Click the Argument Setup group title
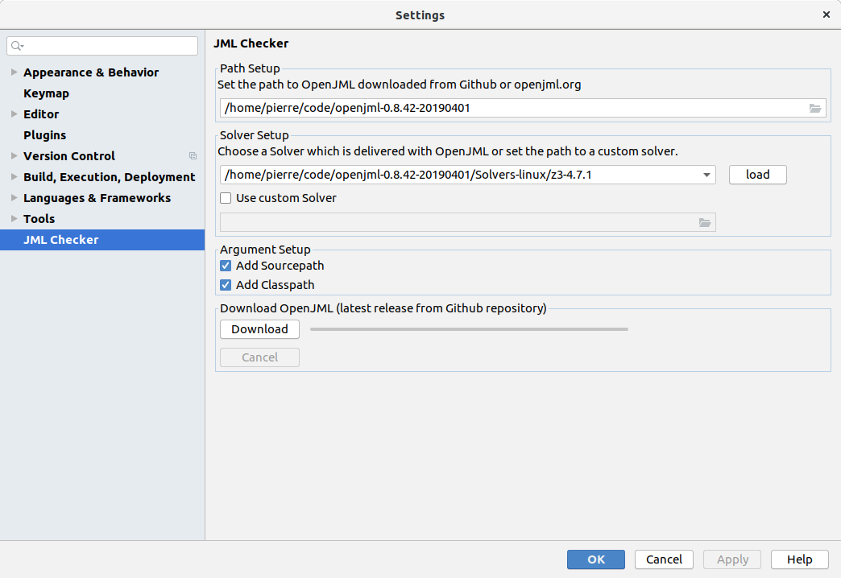Viewport: 841px width, 578px height. point(265,250)
